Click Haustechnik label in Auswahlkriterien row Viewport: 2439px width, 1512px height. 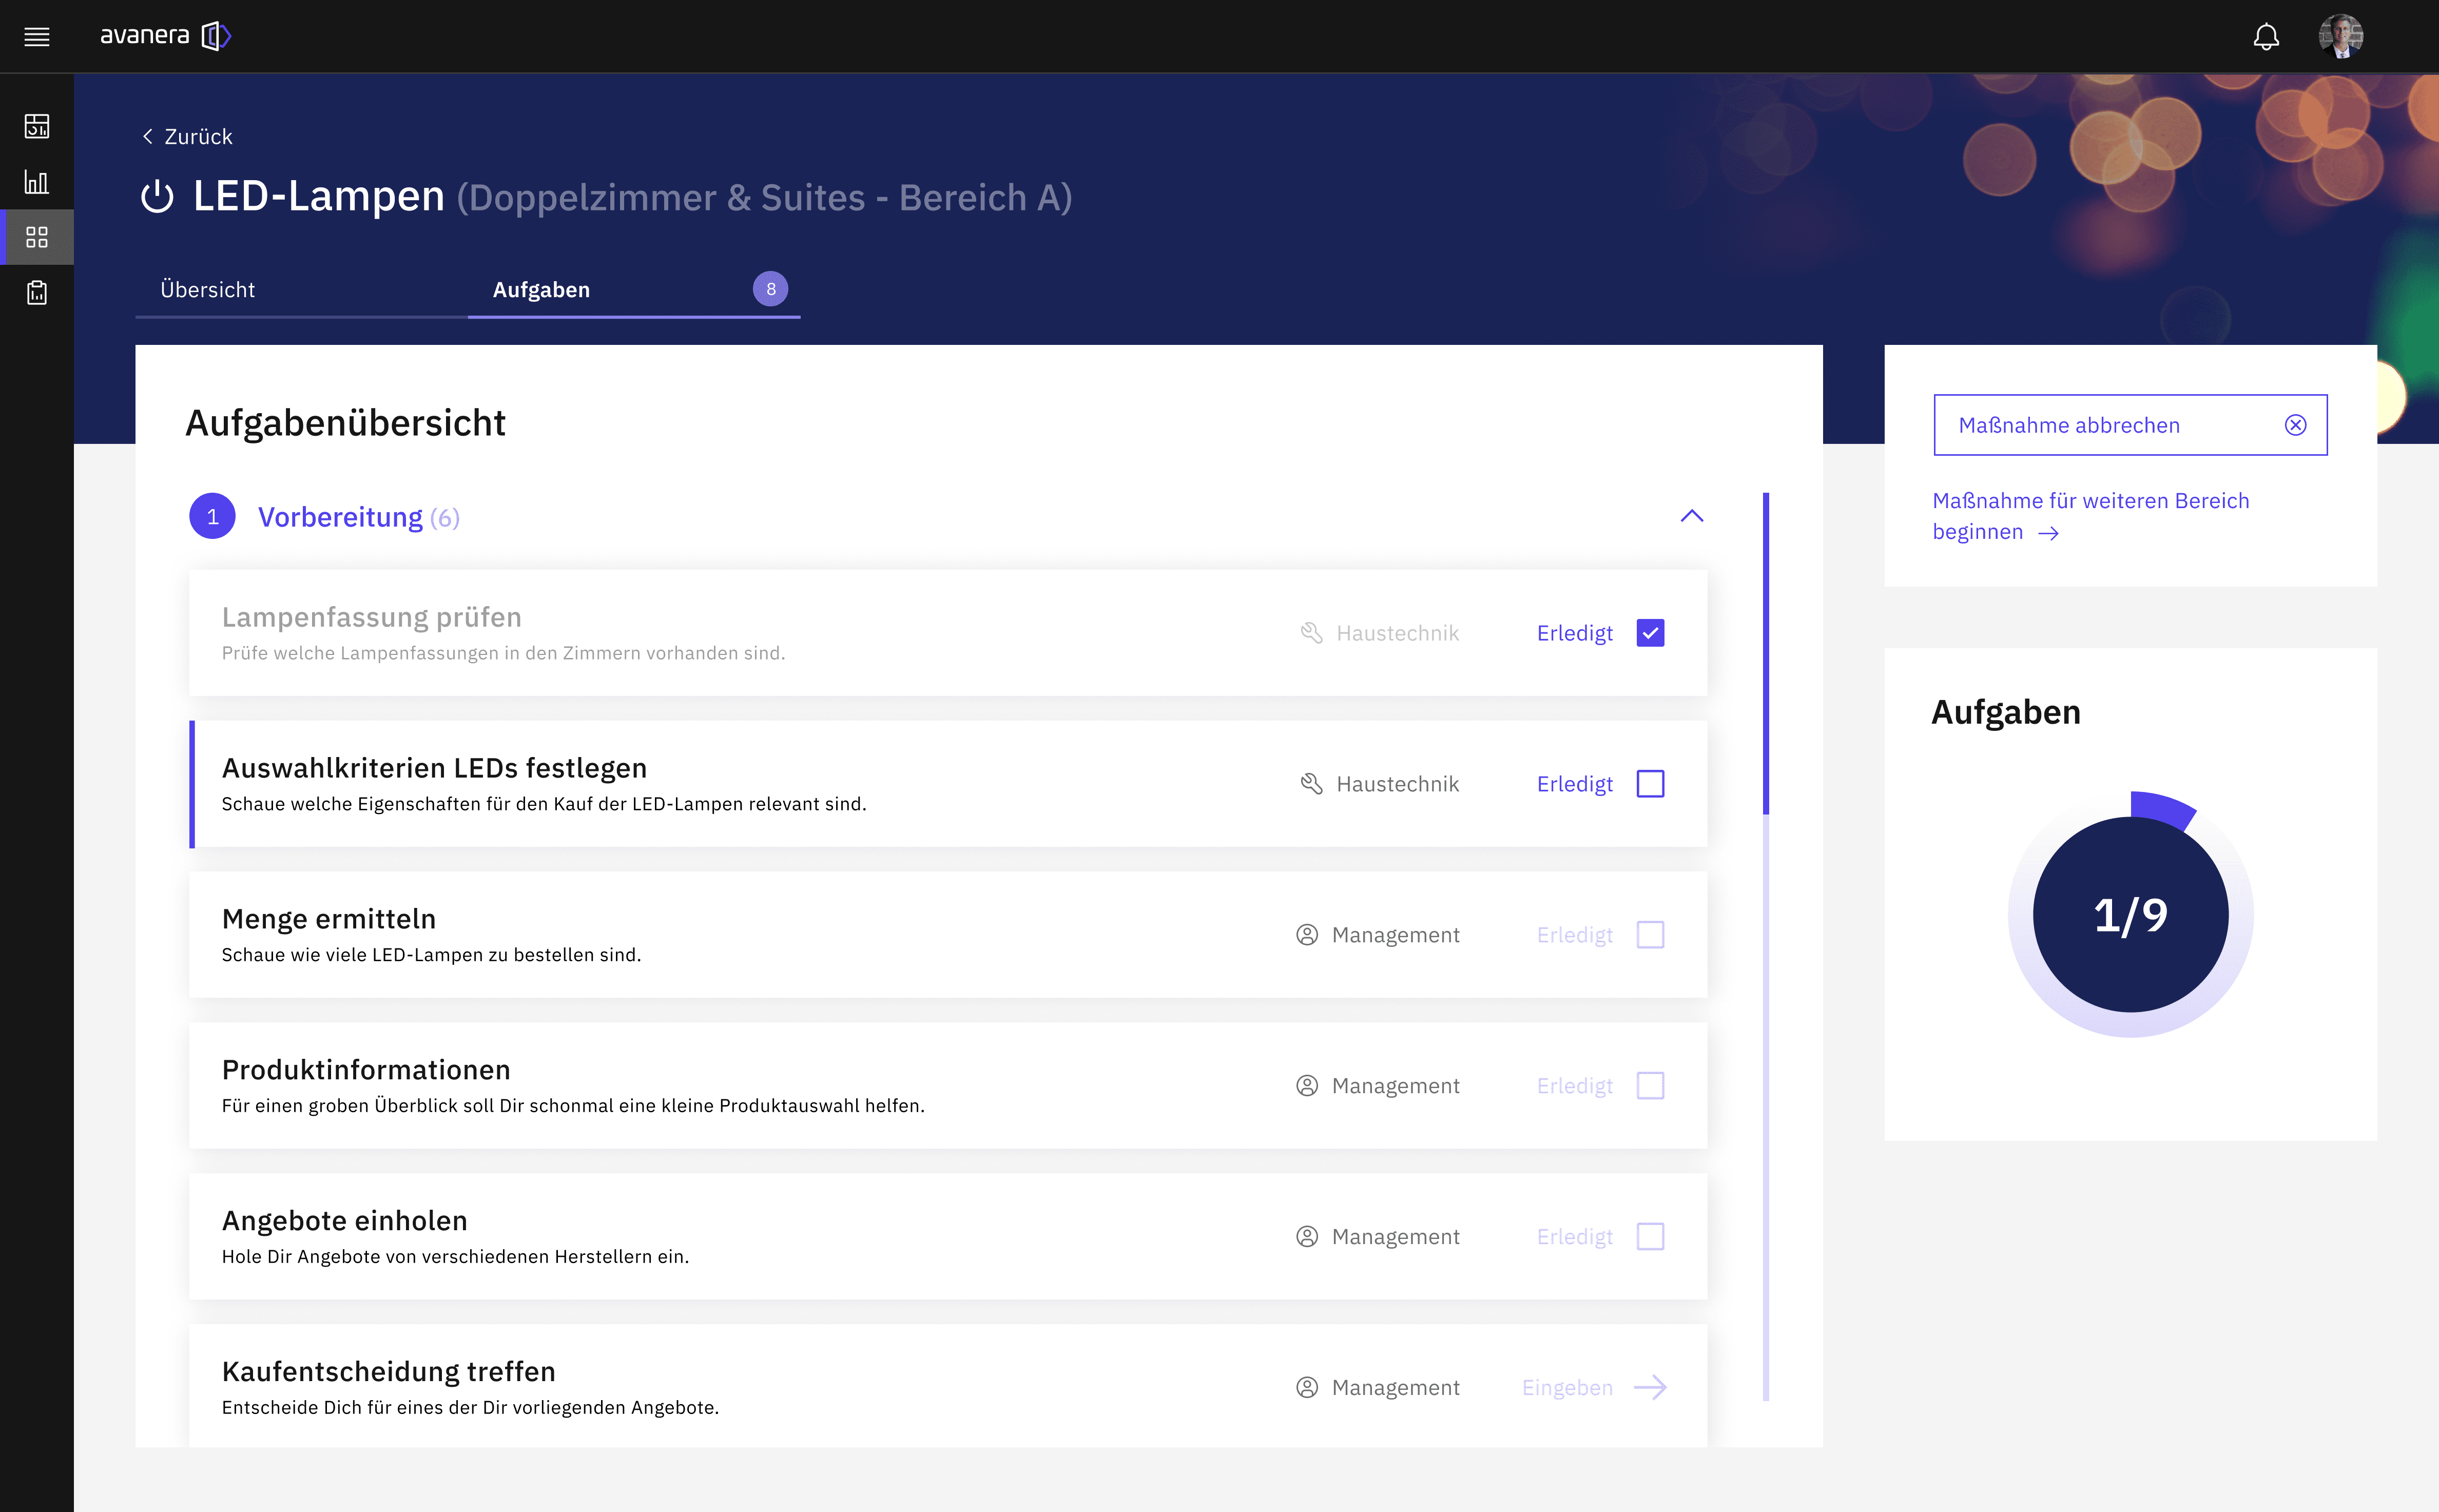click(1397, 784)
